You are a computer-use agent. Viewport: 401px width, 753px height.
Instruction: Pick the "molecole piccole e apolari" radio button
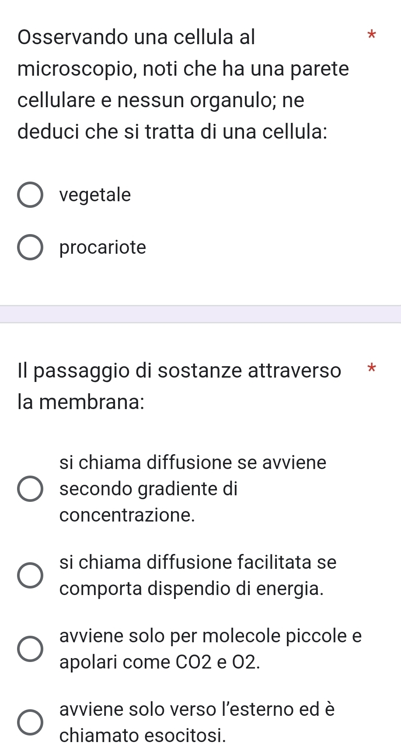coord(30,649)
